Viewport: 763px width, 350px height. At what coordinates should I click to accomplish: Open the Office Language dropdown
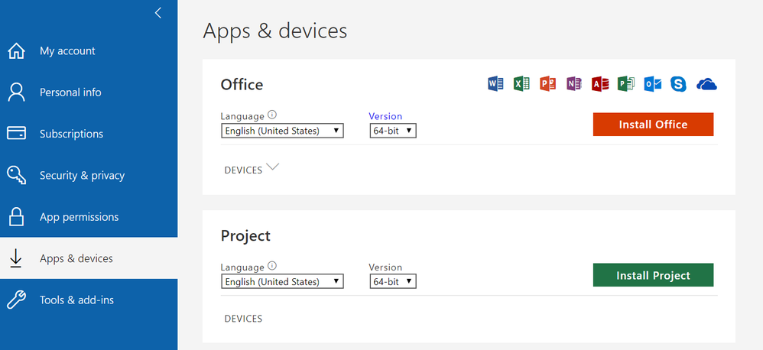(x=282, y=131)
